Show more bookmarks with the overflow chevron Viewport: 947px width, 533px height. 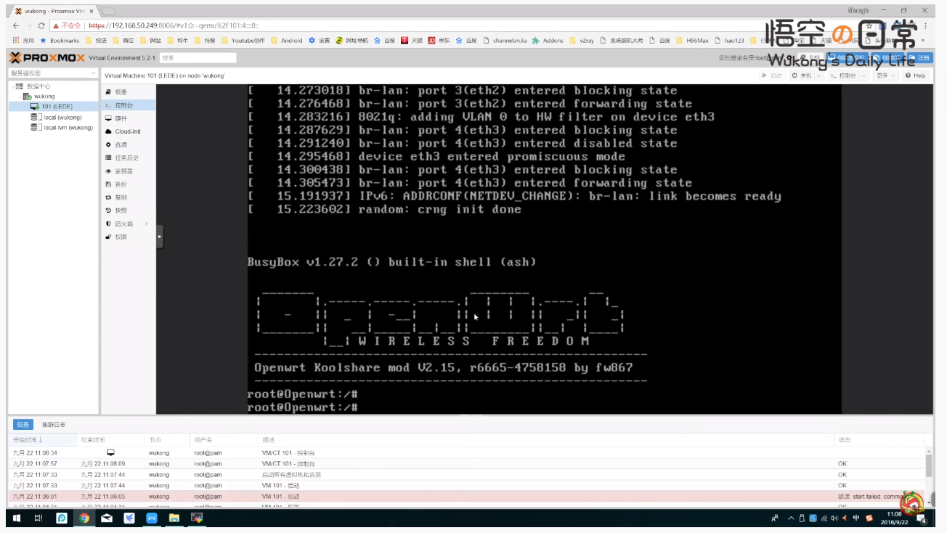pos(922,41)
